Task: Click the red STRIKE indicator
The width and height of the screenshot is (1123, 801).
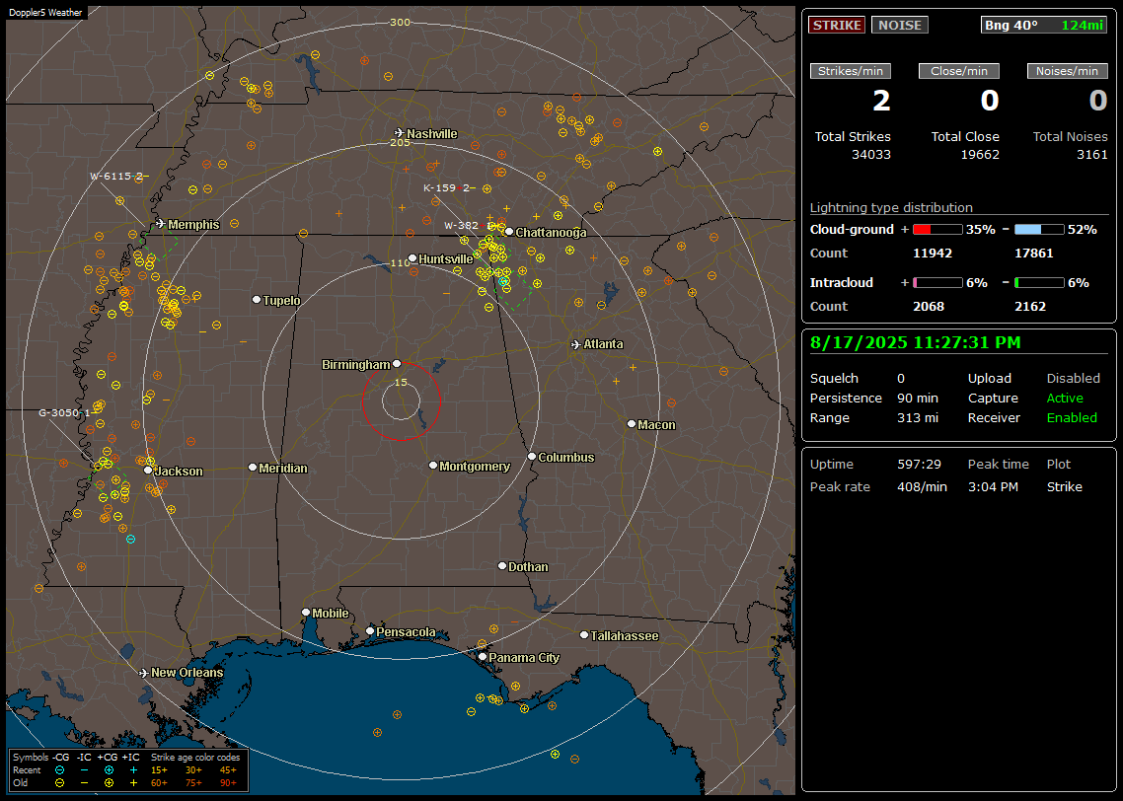Action: pos(837,25)
